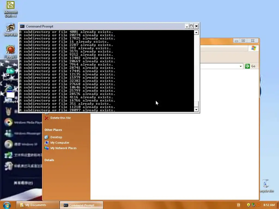This screenshot has height=209, width=279.
Task: Click the line mentioning file 2287
Action: coord(66,45)
